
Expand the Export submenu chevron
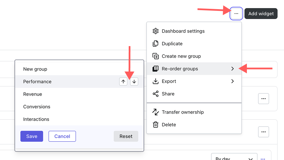233,81
